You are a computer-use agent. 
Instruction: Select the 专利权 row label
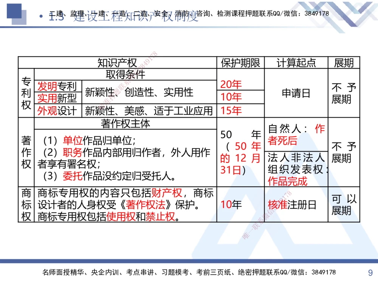point(25,93)
